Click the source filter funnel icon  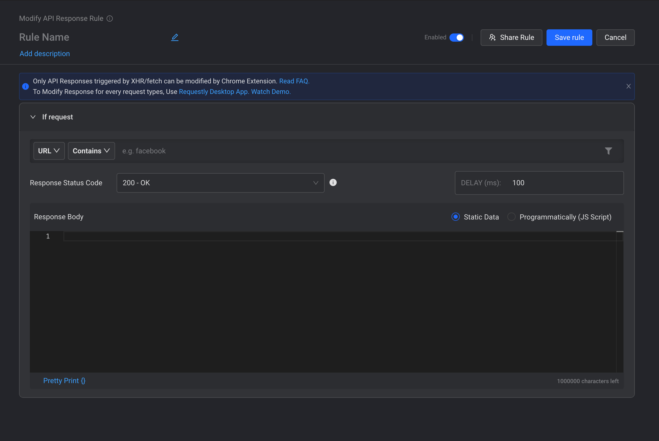(608, 151)
